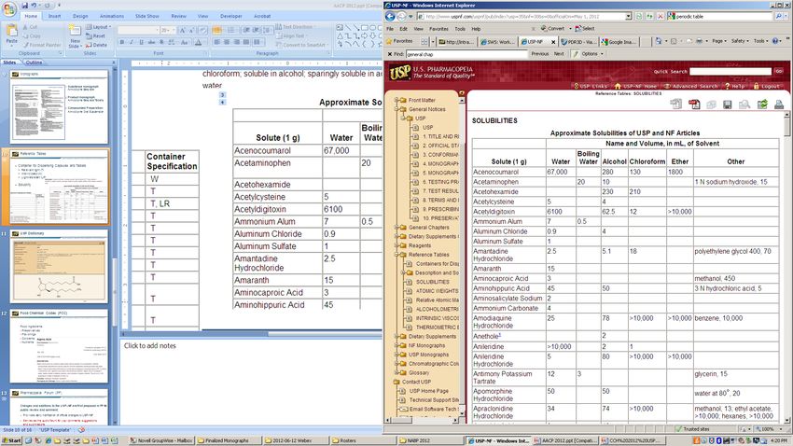Click the Find text box in IE

tap(466, 54)
